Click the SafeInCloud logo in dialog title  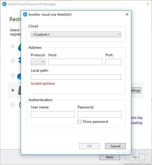(x=25, y=14)
